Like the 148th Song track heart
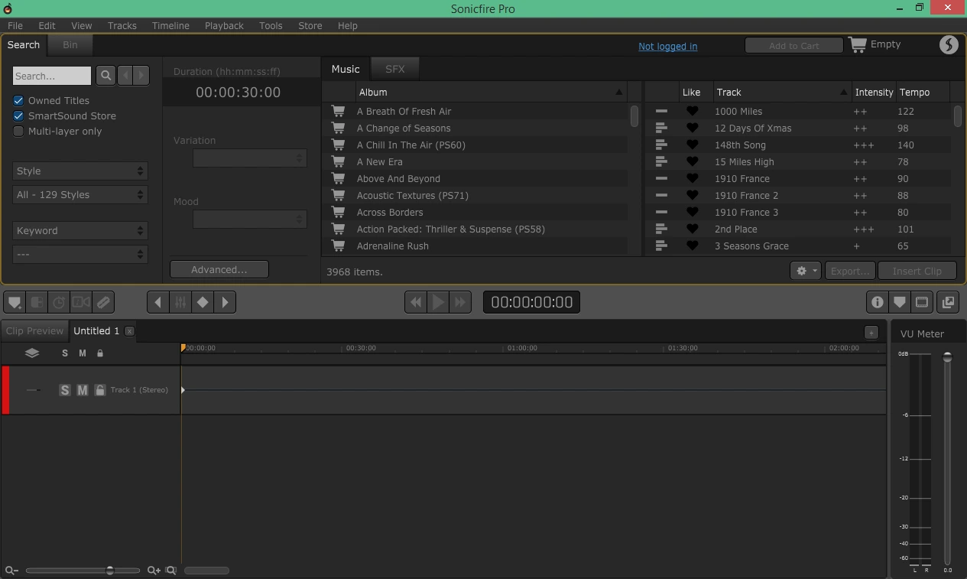This screenshot has height=579, width=967. coord(692,145)
